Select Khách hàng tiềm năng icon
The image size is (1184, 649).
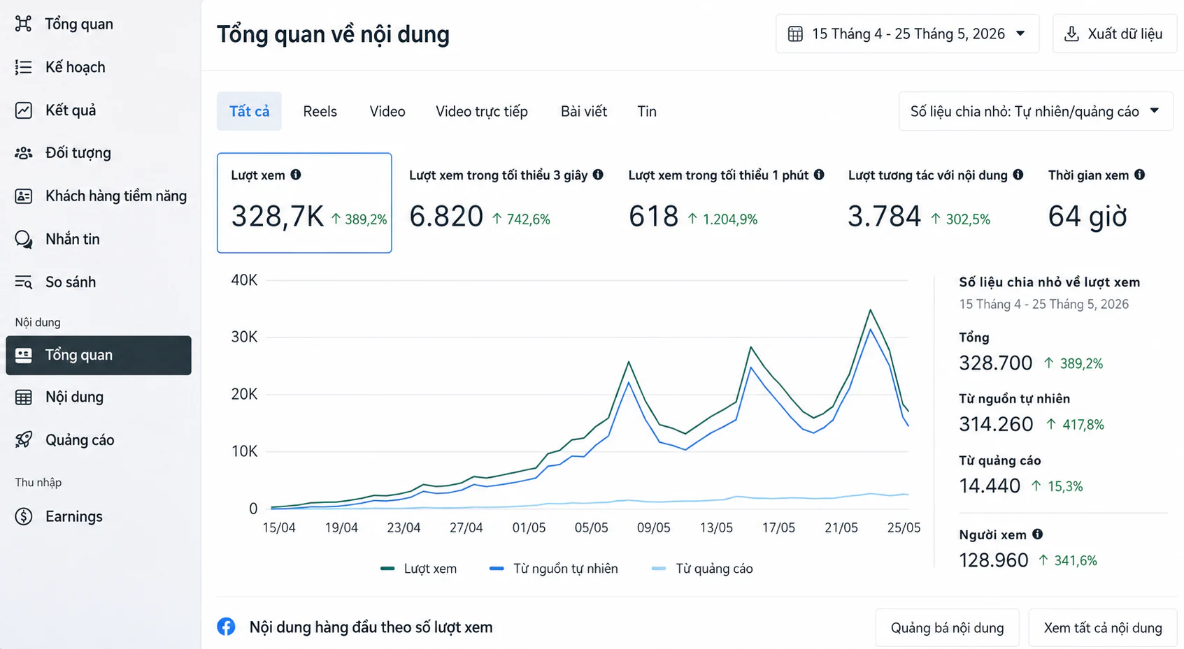pyautogui.click(x=23, y=196)
